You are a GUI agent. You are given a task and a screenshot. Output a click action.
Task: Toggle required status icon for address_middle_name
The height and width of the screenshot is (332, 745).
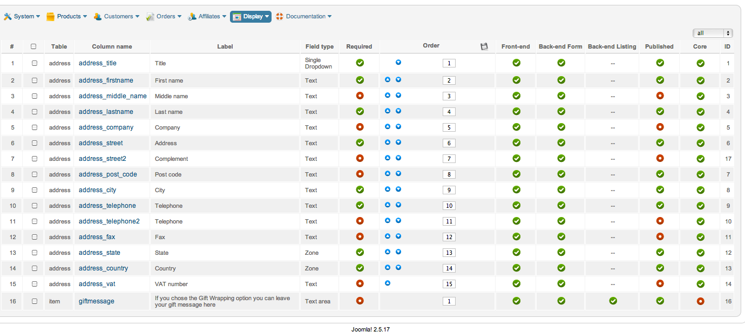point(360,96)
